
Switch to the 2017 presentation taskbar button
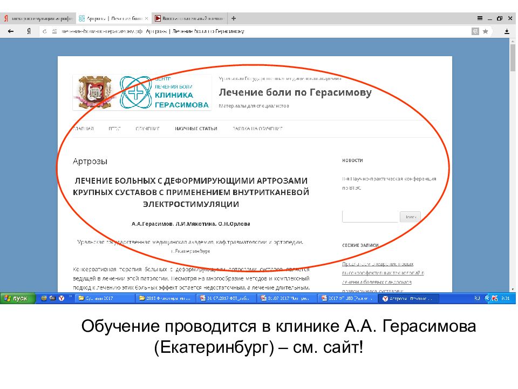coord(348,298)
